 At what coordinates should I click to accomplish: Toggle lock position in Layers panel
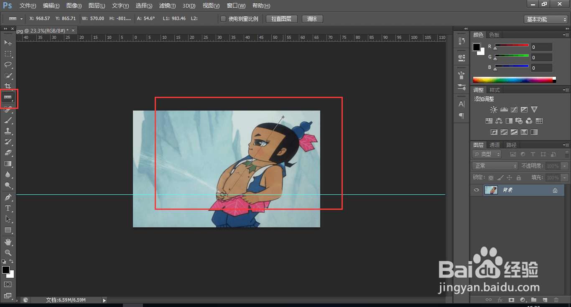509,178
